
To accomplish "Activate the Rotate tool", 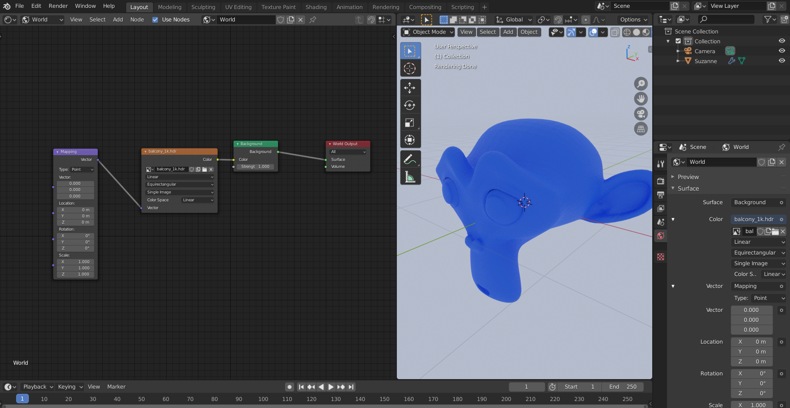I will point(410,105).
